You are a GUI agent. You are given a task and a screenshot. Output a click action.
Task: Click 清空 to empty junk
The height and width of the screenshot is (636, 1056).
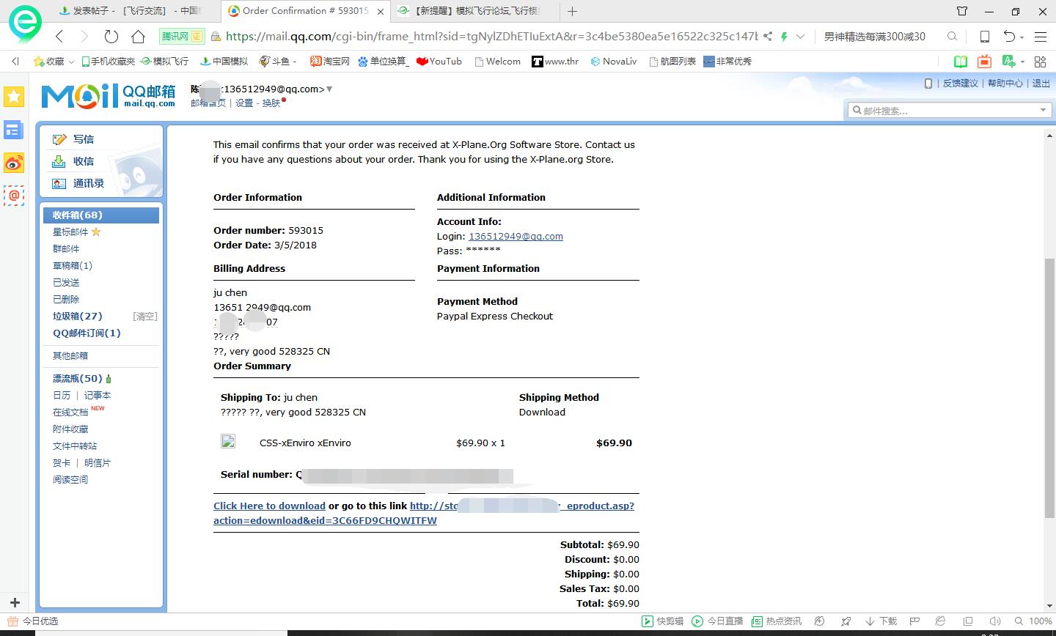coord(145,316)
